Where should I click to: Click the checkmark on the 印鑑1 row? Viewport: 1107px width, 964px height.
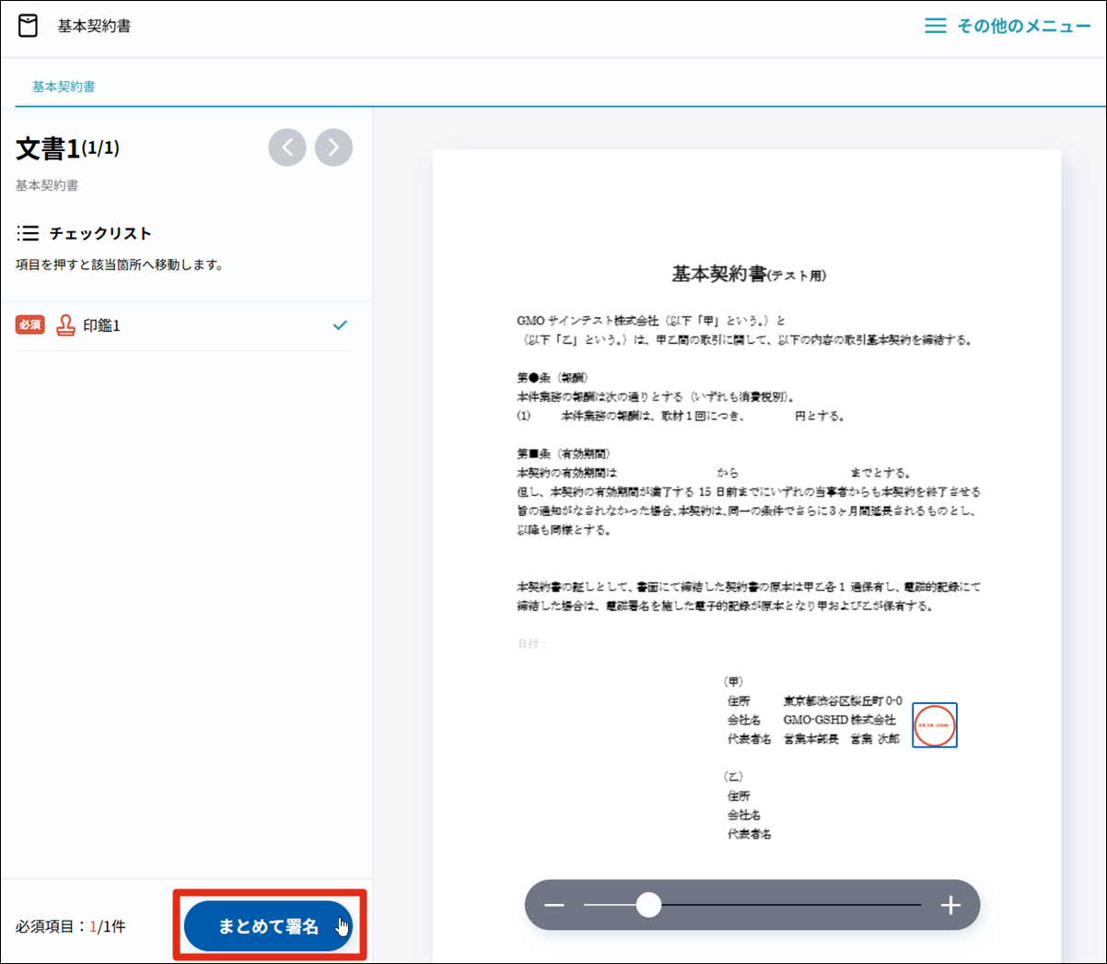pos(340,325)
